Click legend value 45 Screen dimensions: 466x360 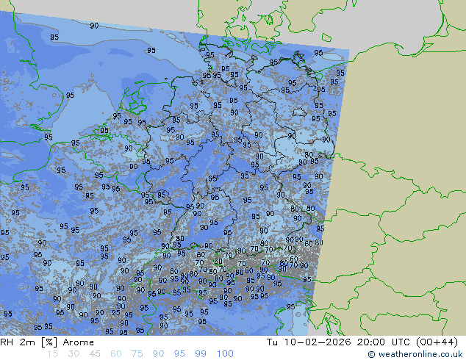95,354
